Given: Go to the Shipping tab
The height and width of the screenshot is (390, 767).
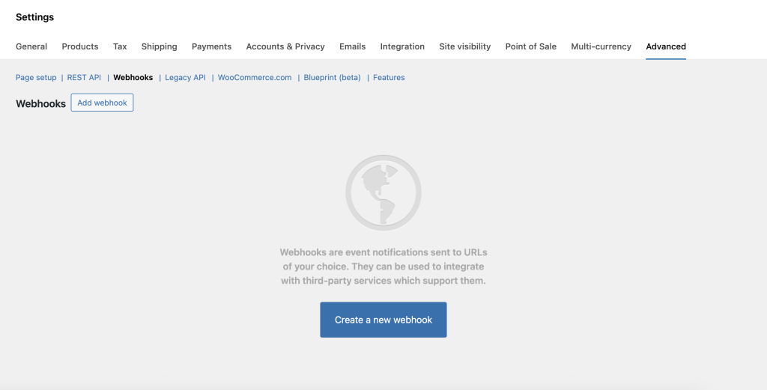Looking at the screenshot, I should coord(159,46).
